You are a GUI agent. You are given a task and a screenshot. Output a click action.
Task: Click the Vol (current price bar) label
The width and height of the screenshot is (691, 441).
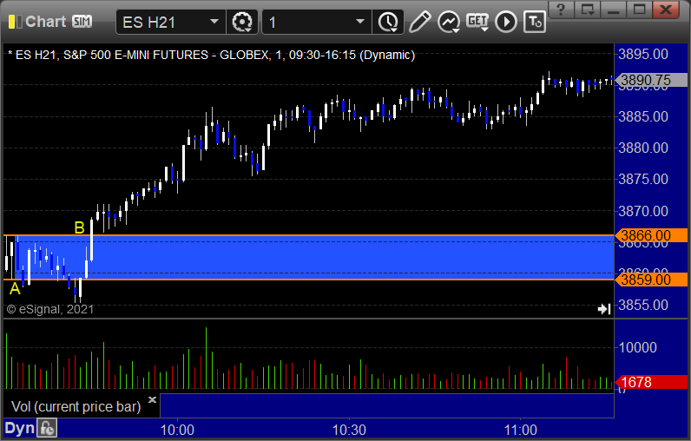(x=76, y=406)
